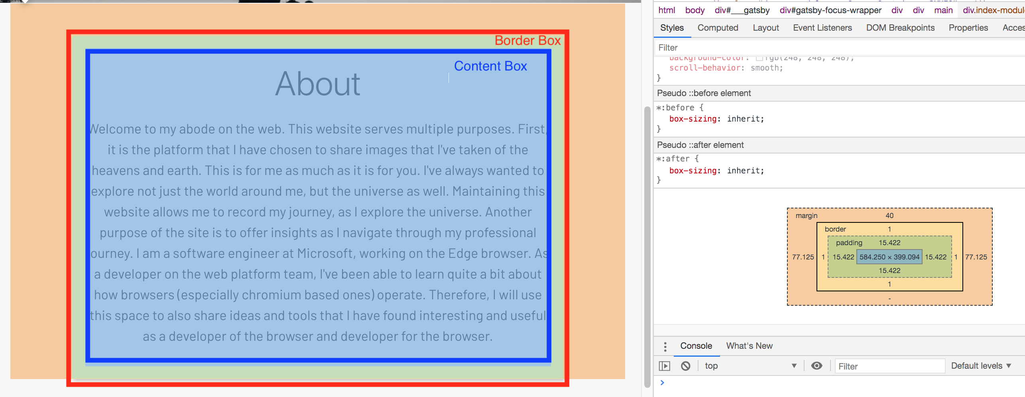Open the top JavaScript context dropdown
This screenshot has width=1025, height=397.
[x=750, y=366]
